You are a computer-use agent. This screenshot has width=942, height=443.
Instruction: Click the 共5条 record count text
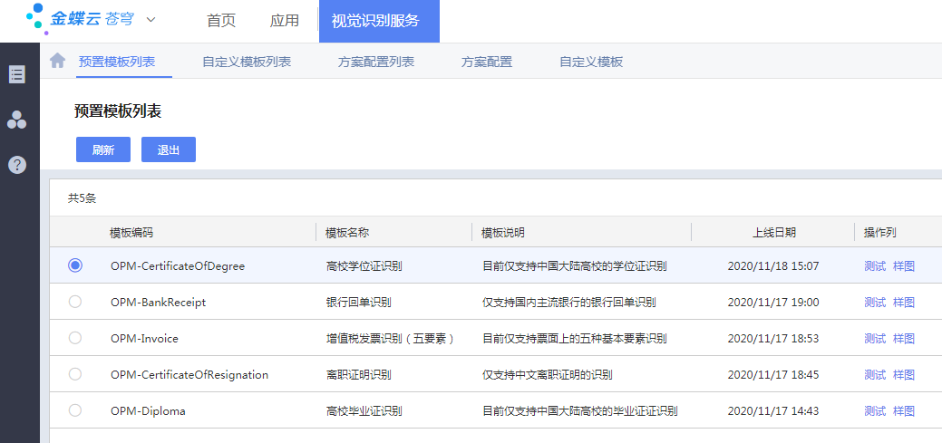coord(82,198)
